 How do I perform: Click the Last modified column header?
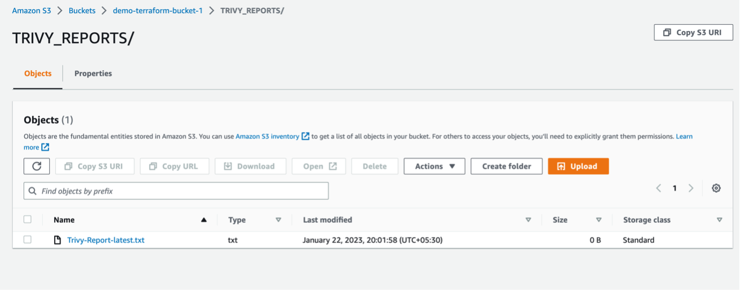328,220
